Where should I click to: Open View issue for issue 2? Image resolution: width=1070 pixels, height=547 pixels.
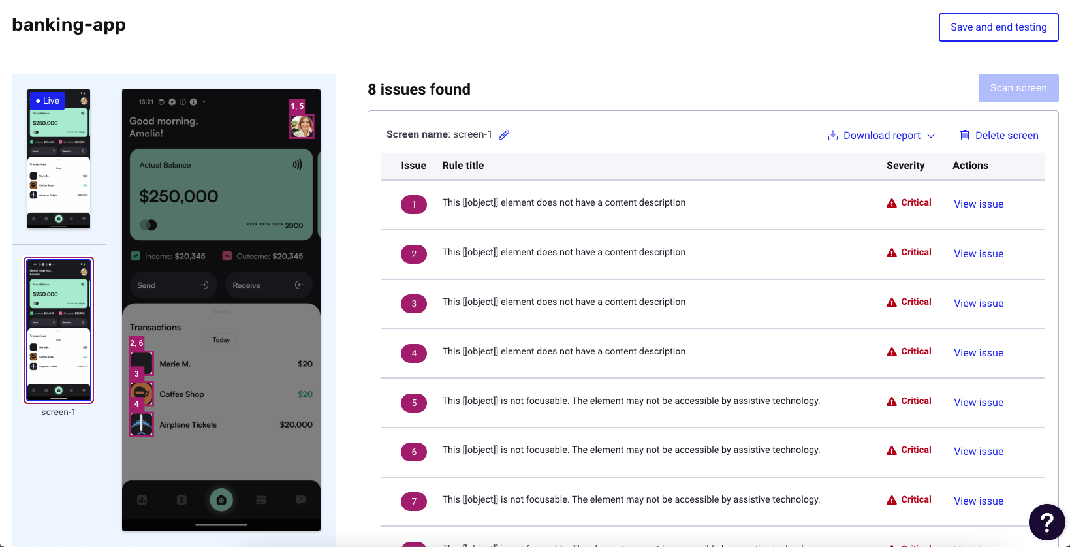click(x=978, y=254)
